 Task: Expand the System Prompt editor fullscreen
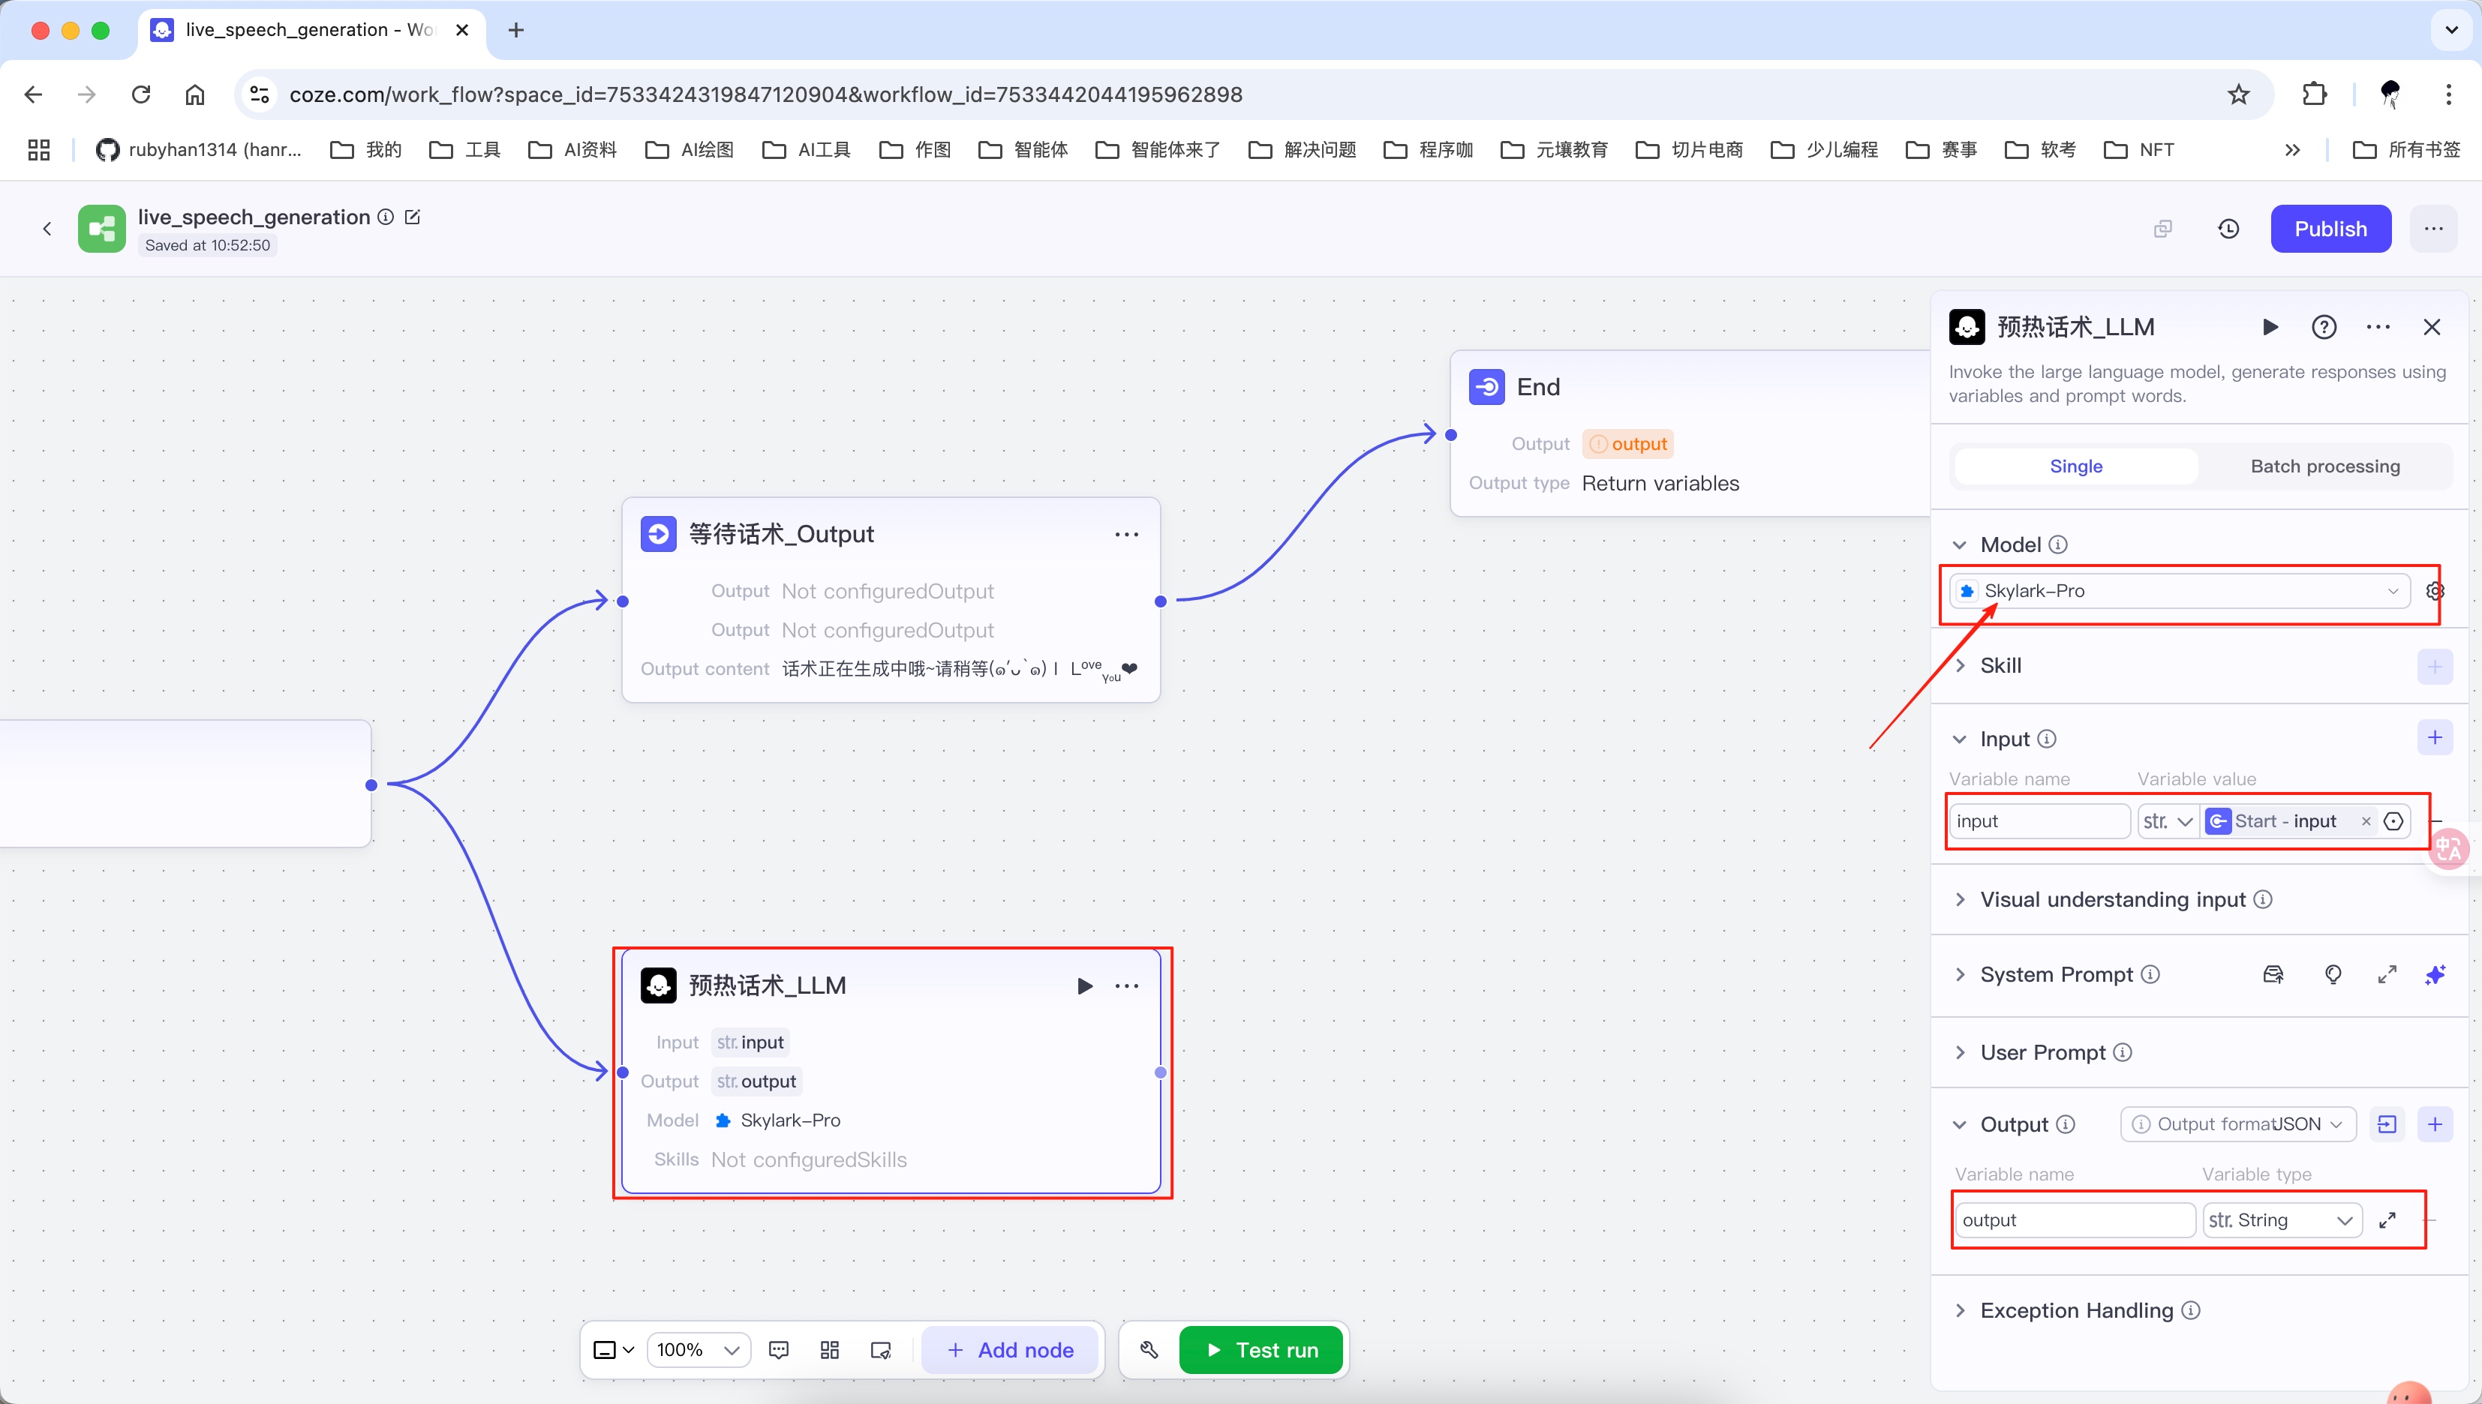coord(2387,975)
